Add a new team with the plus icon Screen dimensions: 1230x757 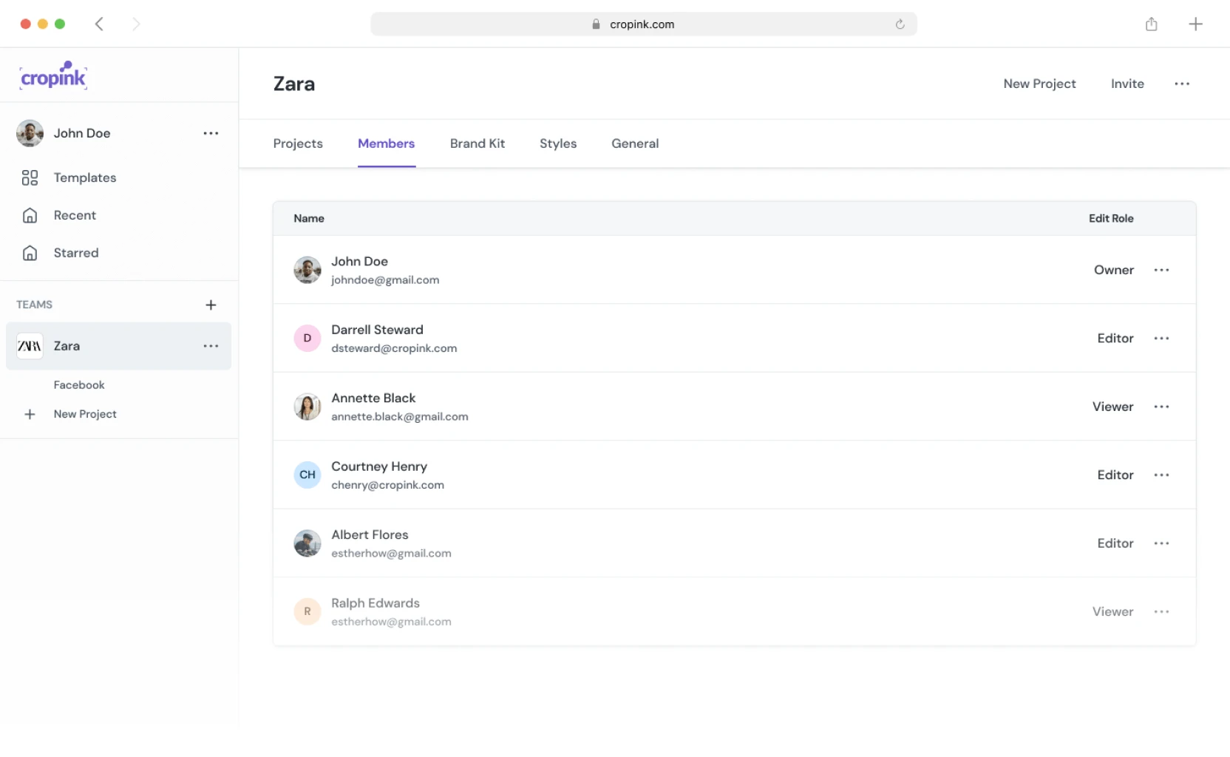click(211, 305)
